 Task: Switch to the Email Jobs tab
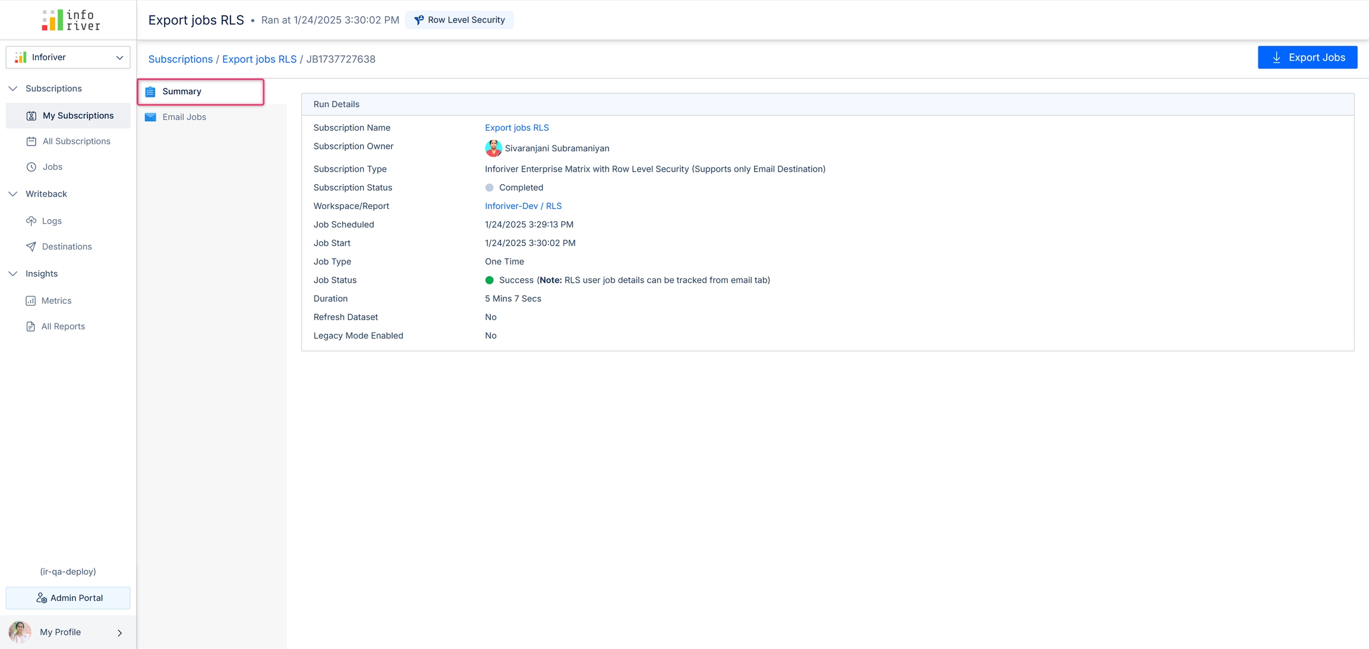click(x=184, y=118)
